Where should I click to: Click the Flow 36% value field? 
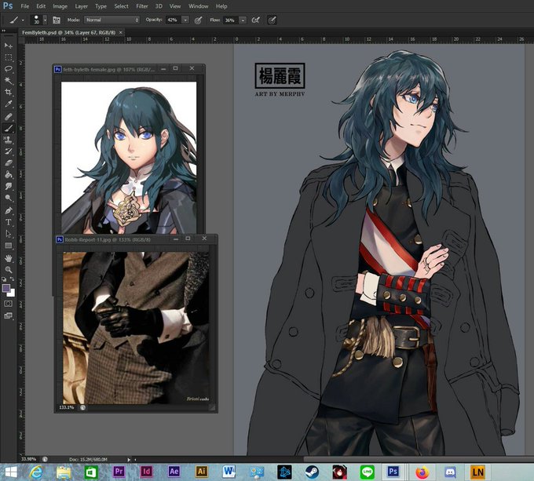coord(231,20)
